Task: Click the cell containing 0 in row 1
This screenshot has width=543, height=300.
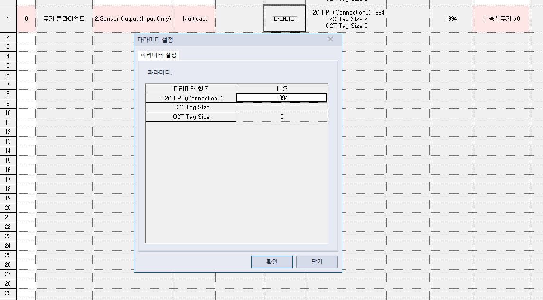Action: click(x=26, y=19)
